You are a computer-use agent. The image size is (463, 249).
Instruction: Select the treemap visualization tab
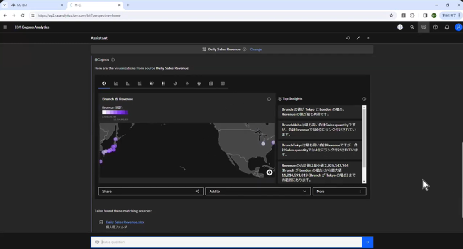point(152,83)
